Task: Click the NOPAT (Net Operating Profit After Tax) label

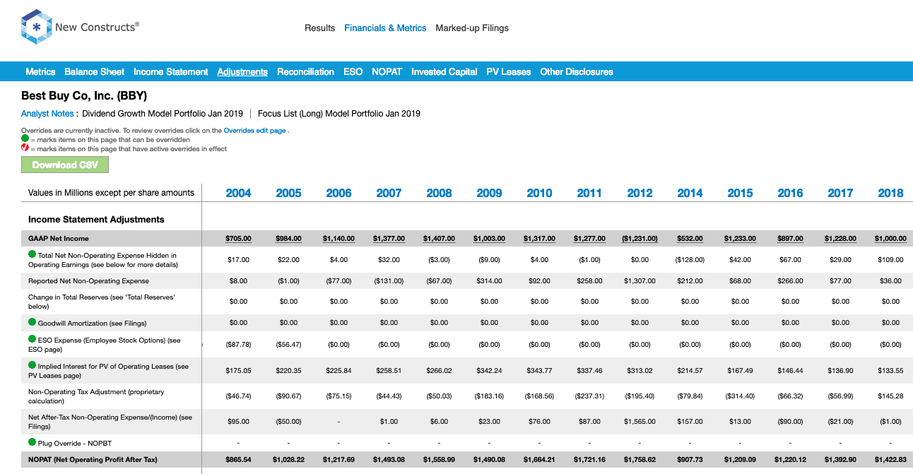Action: pyautogui.click(x=93, y=460)
